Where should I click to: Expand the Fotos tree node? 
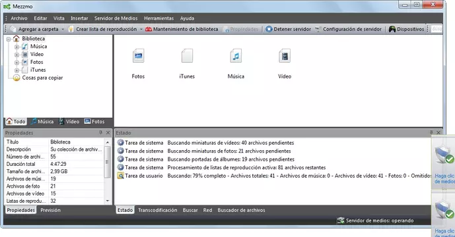[17, 63]
